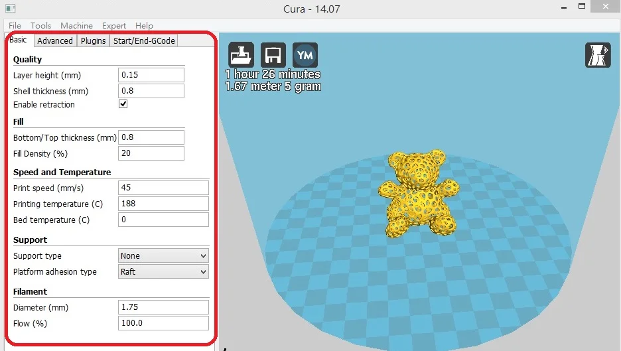Screen dimensions: 621x351
Task: Open the Help menu
Action: point(144,26)
